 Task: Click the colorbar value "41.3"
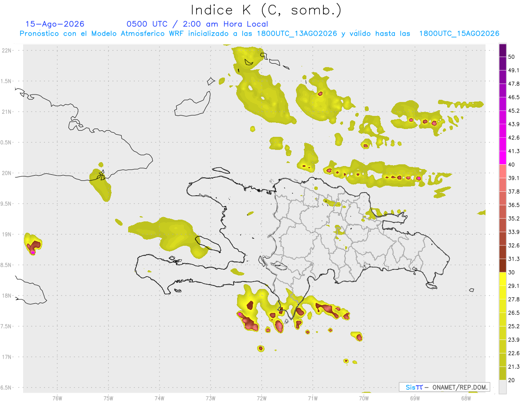click(514, 151)
